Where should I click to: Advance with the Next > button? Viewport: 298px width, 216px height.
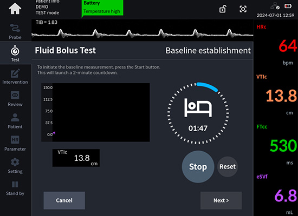(221, 200)
